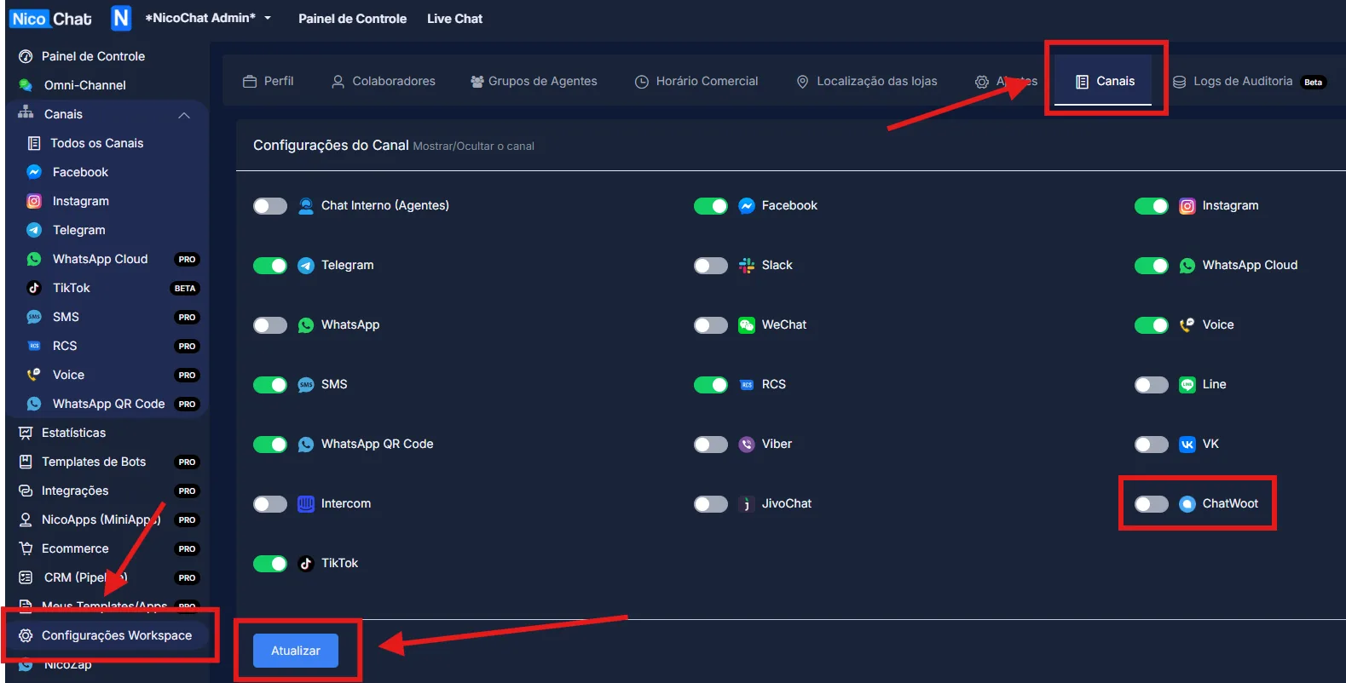The height and width of the screenshot is (683, 1346).
Task: Click the WhatsApp QR Code icon in sidebar
Action: click(x=34, y=404)
